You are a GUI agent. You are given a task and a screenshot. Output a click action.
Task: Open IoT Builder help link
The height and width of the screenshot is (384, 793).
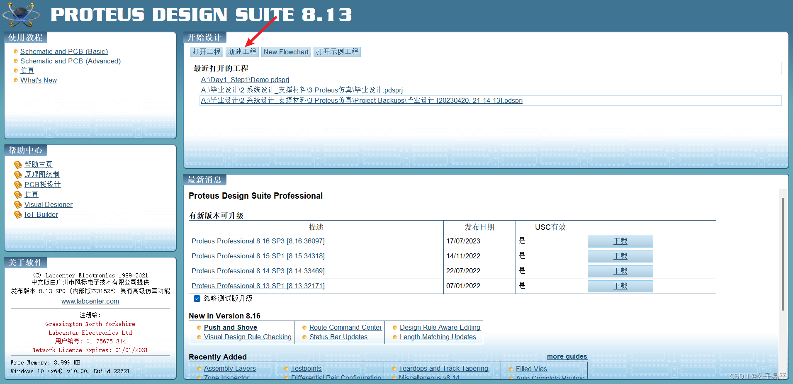click(x=41, y=214)
